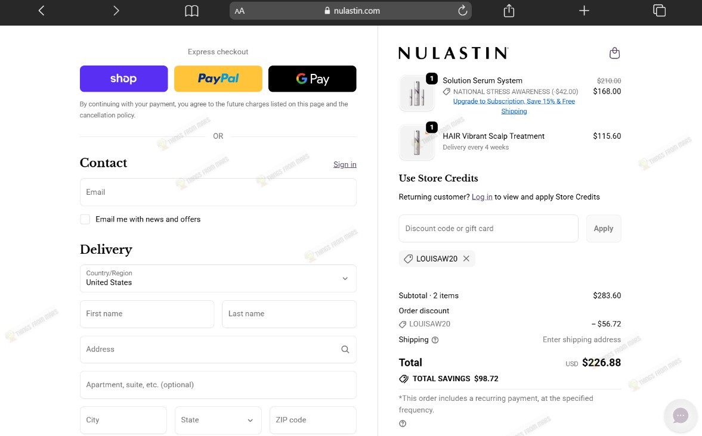The width and height of the screenshot is (702, 436).
Task: Pay with Shop Pay button
Action: point(123,79)
